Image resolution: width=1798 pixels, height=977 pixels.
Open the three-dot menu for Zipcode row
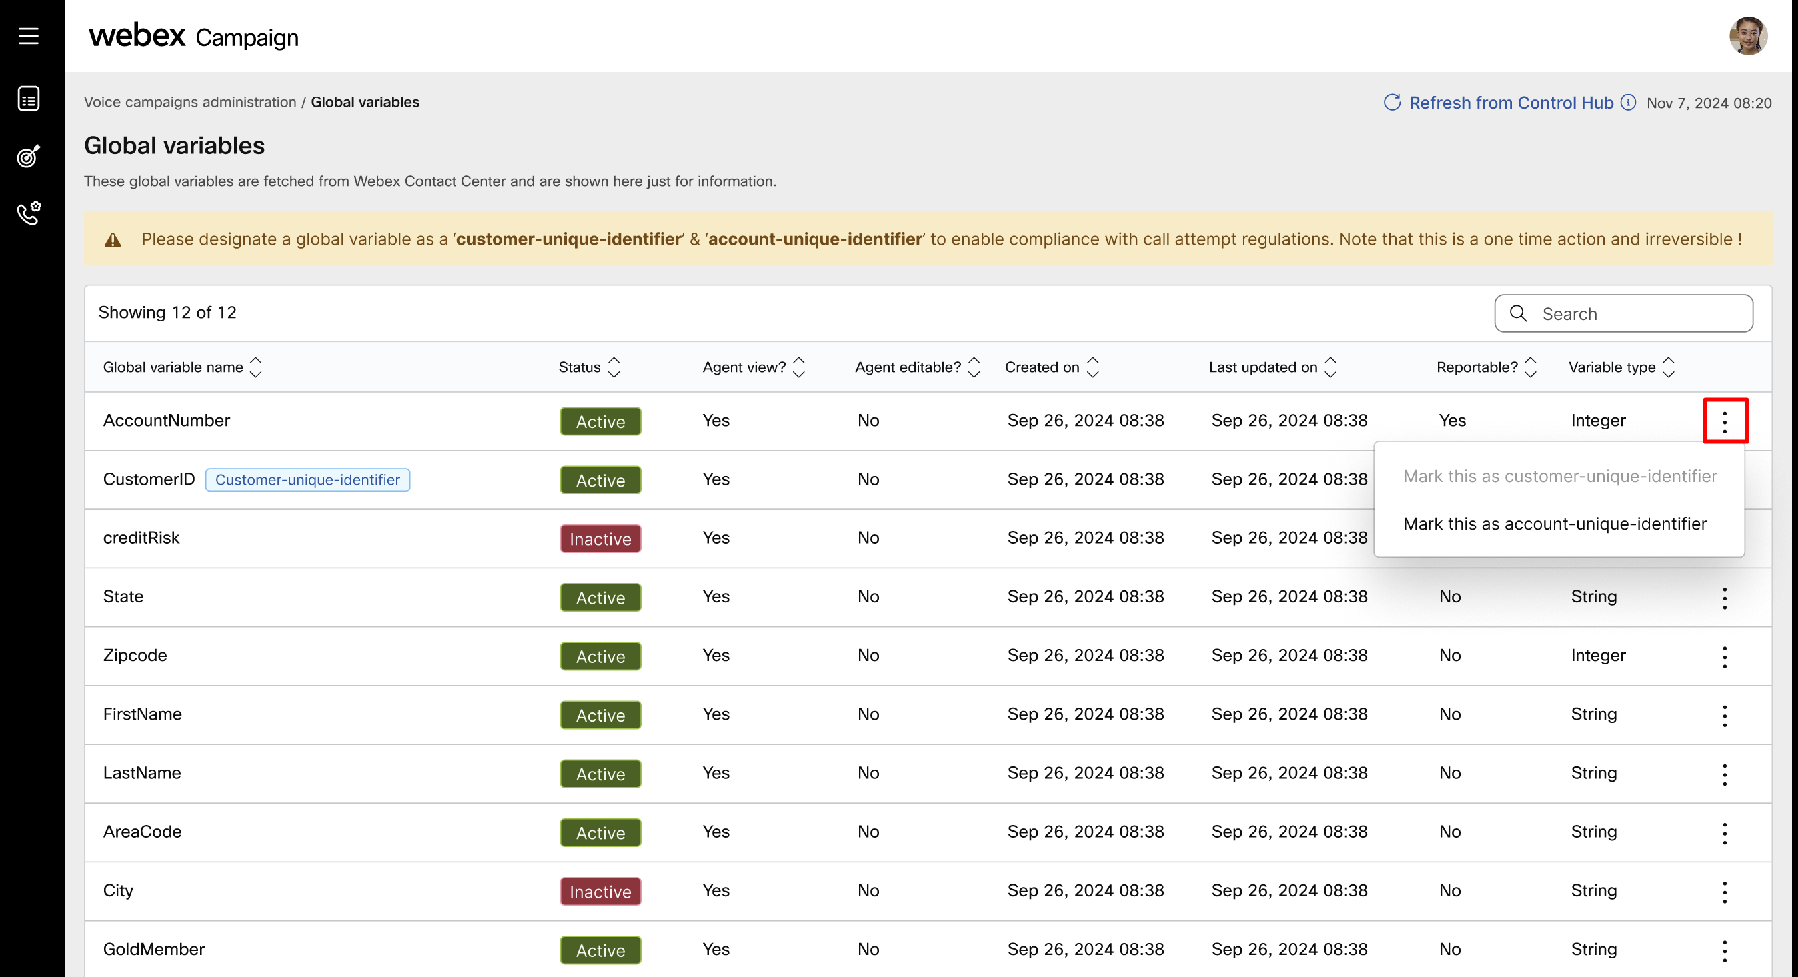click(1724, 656)
